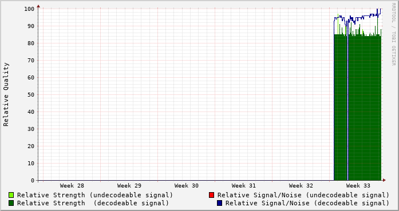Click the light green undecodeable Strength legend swatch
This screenshot has width=399, height=211.
11,195
